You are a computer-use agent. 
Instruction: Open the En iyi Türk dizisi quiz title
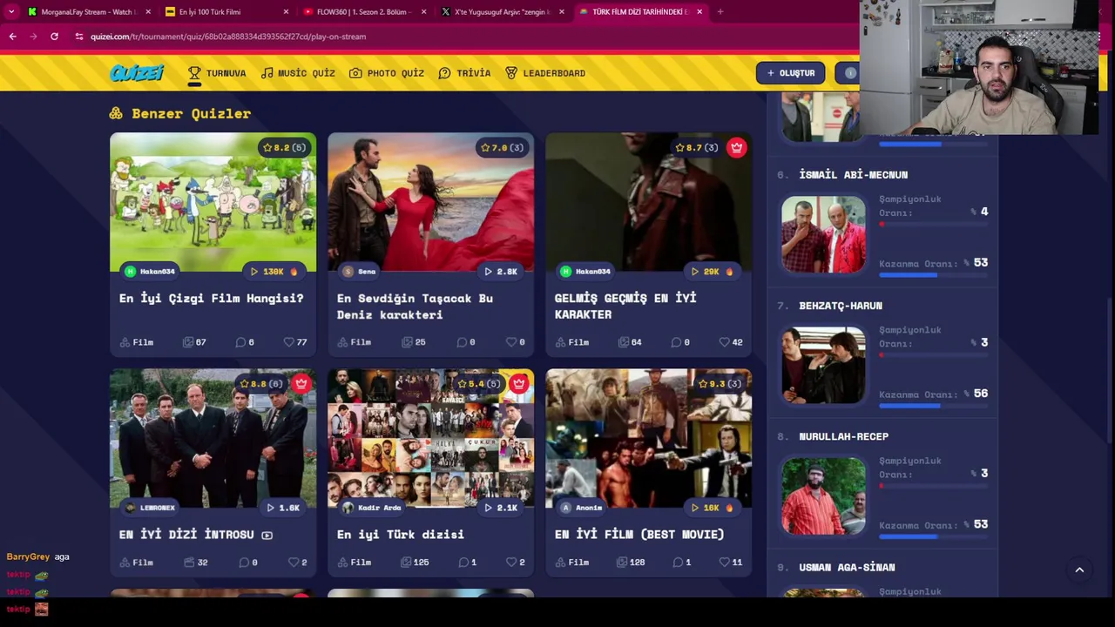400,534
